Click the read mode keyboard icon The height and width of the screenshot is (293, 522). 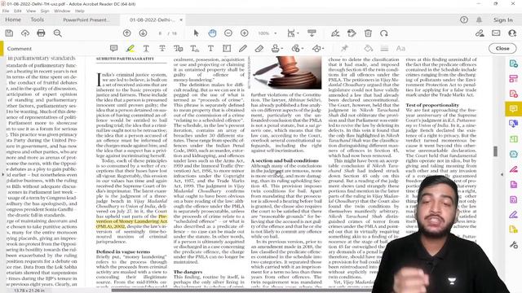point(312,33)
